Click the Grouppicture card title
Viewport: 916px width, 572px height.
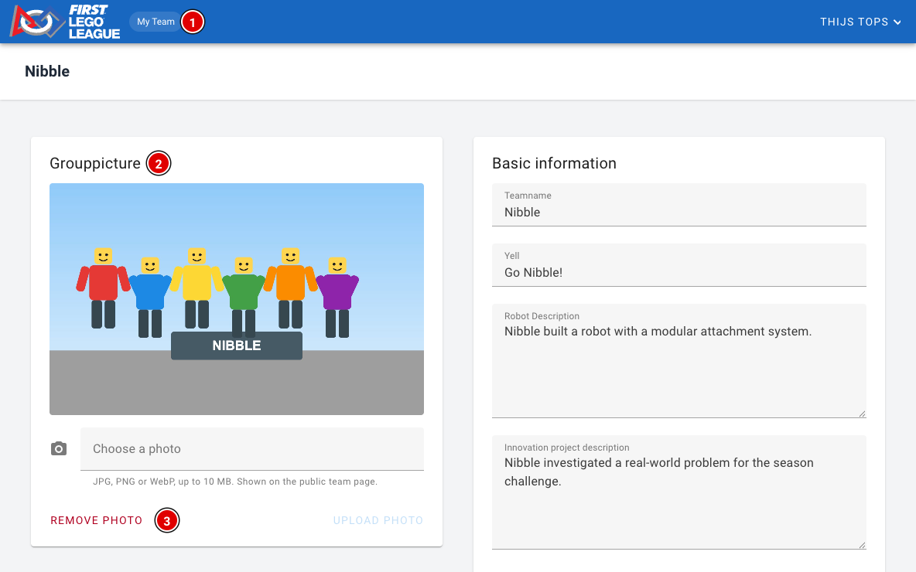95,163
